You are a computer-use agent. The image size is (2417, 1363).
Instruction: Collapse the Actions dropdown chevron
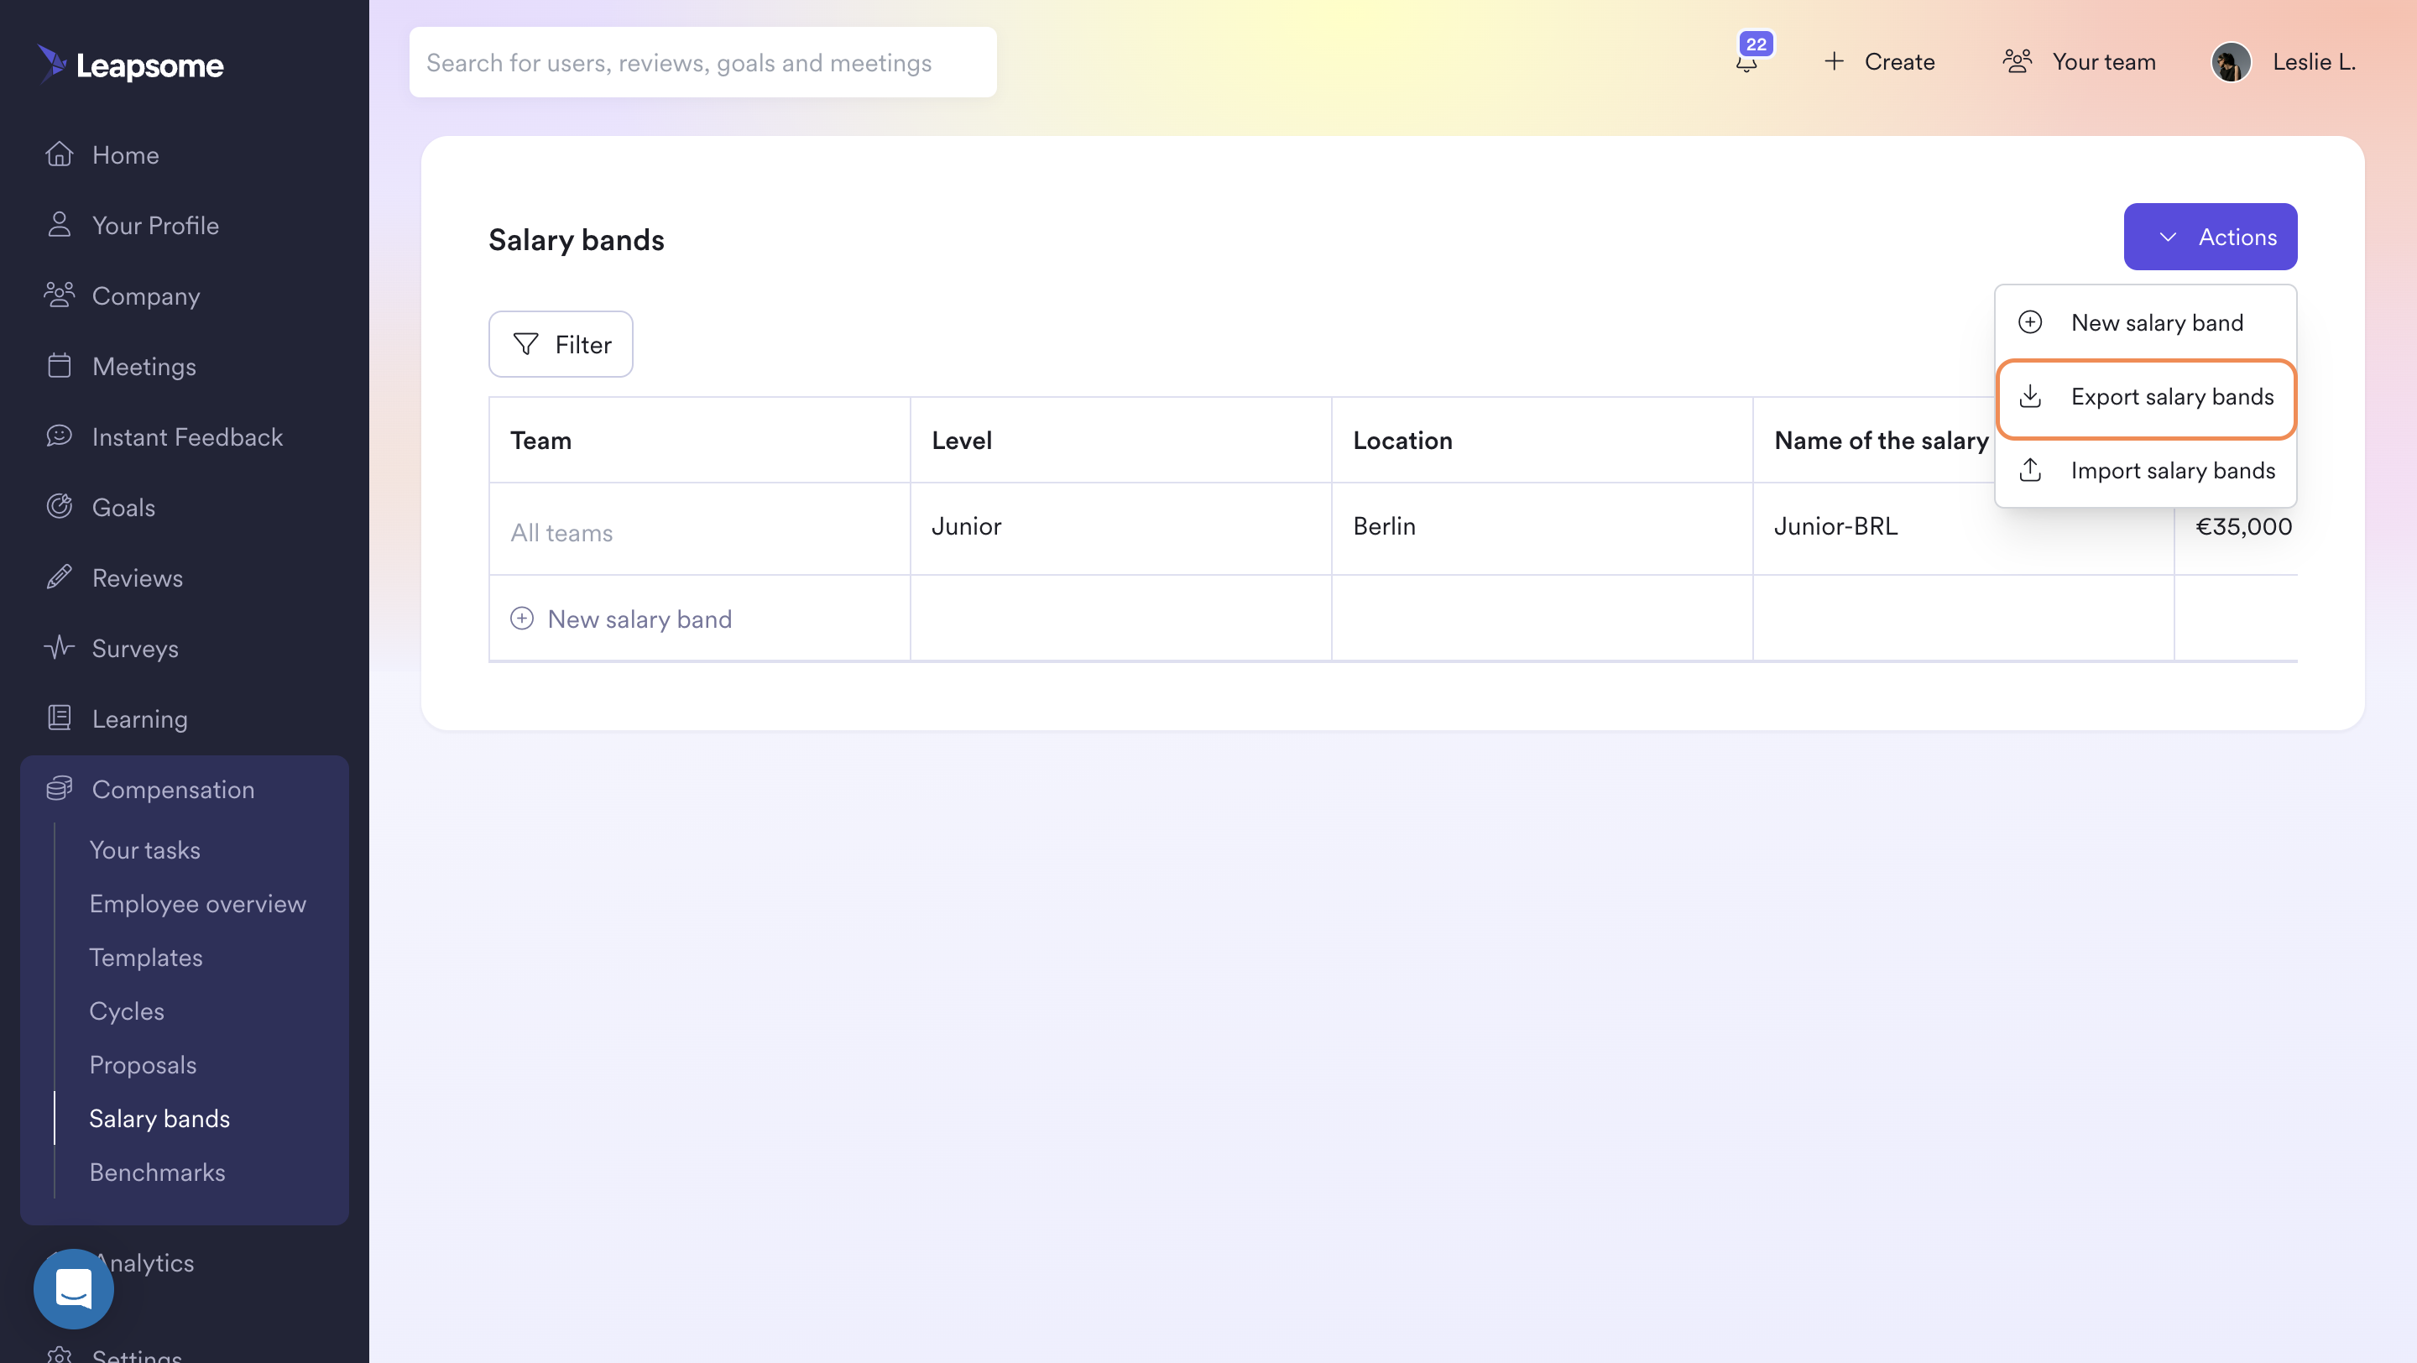click(x=2168, y=238)
